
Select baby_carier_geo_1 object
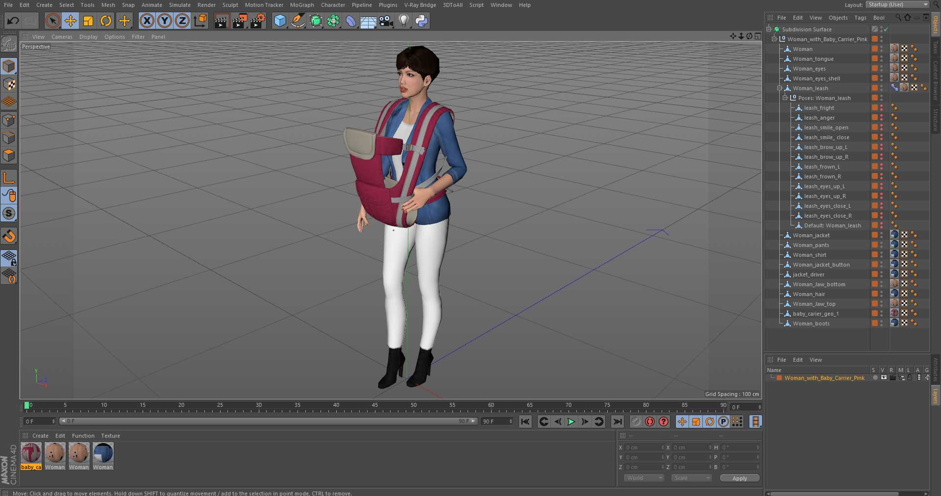click(816, 314)
